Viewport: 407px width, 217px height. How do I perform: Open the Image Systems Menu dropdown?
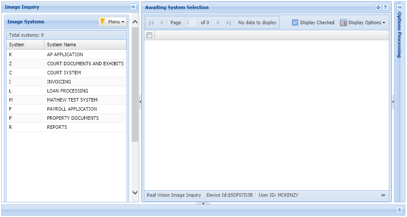pyautogui.click(x=113, y=22)
